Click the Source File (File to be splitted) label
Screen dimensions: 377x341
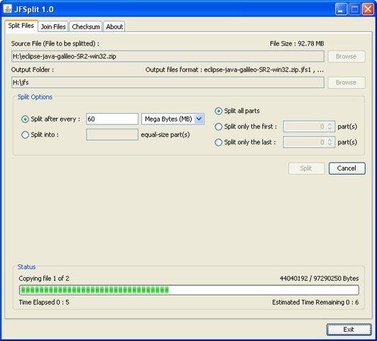click(55, 43)
